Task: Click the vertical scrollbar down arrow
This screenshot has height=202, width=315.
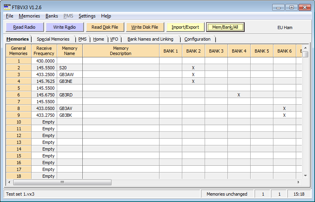Action: pyautogui.click(x=305, y=175)
